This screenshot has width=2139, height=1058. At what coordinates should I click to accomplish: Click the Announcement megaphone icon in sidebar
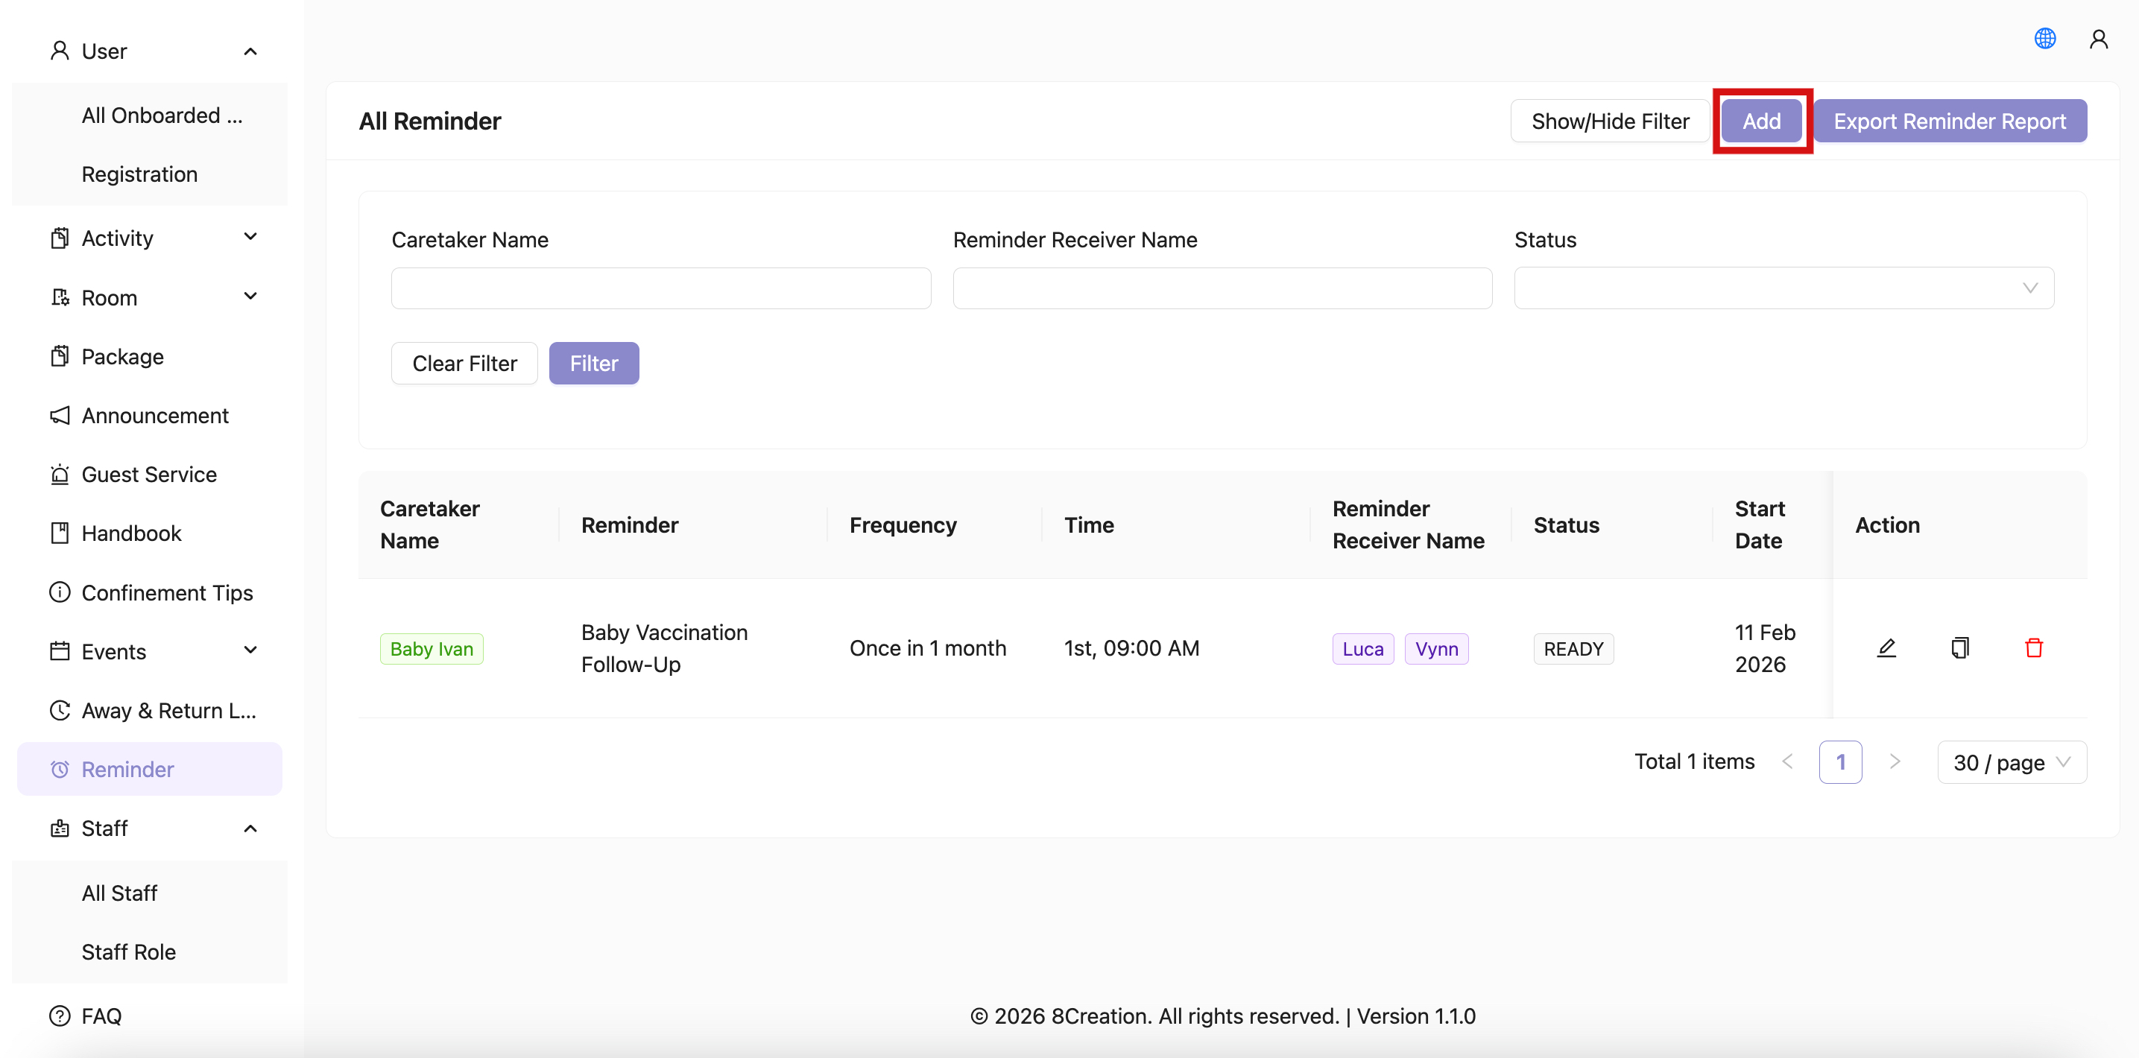tap(60, 415)
